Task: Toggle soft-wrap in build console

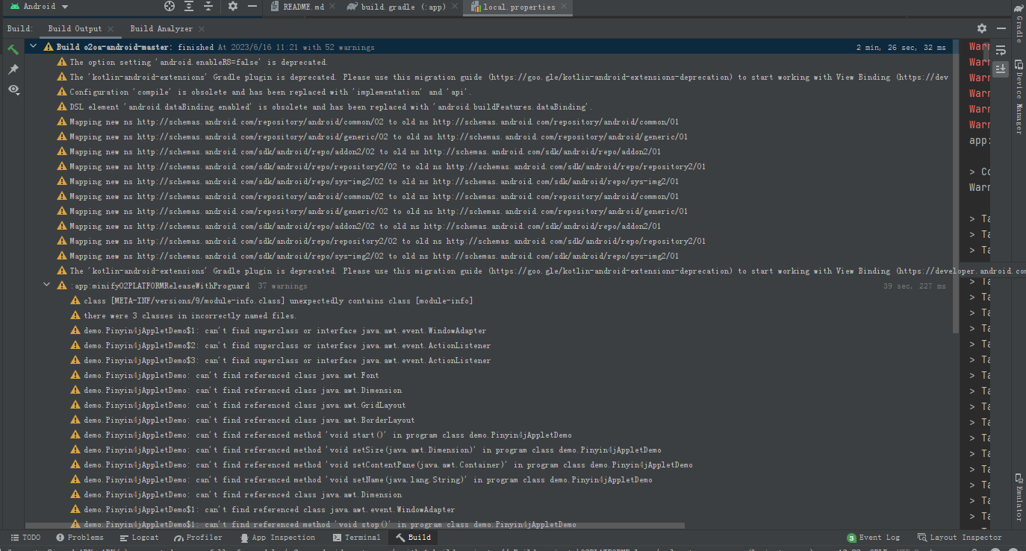Action: click(x=1001, y=50)
